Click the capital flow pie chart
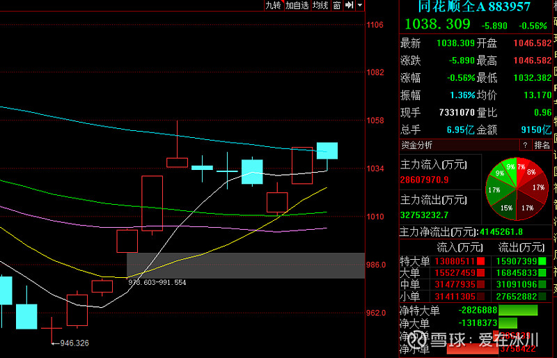557x358 pixels. tap(517, 189)
